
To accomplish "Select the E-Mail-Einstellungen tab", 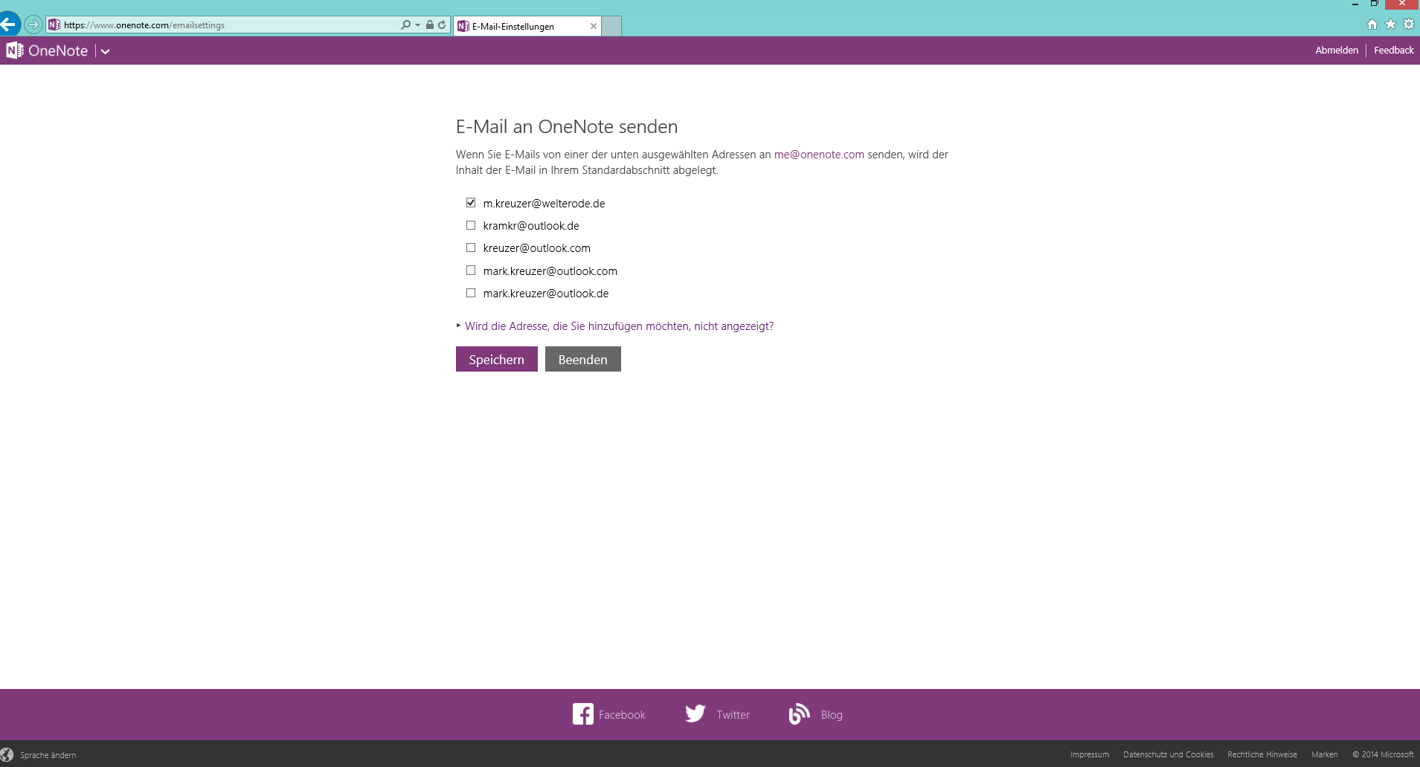I will click(521, 26).
